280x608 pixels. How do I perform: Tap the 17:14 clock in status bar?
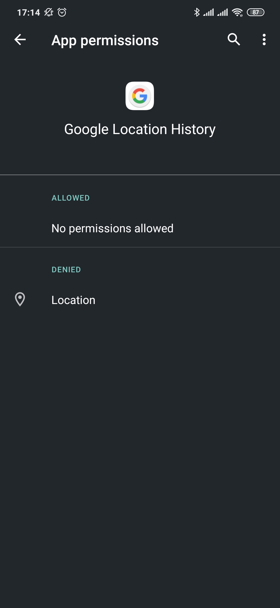(29, 12)
